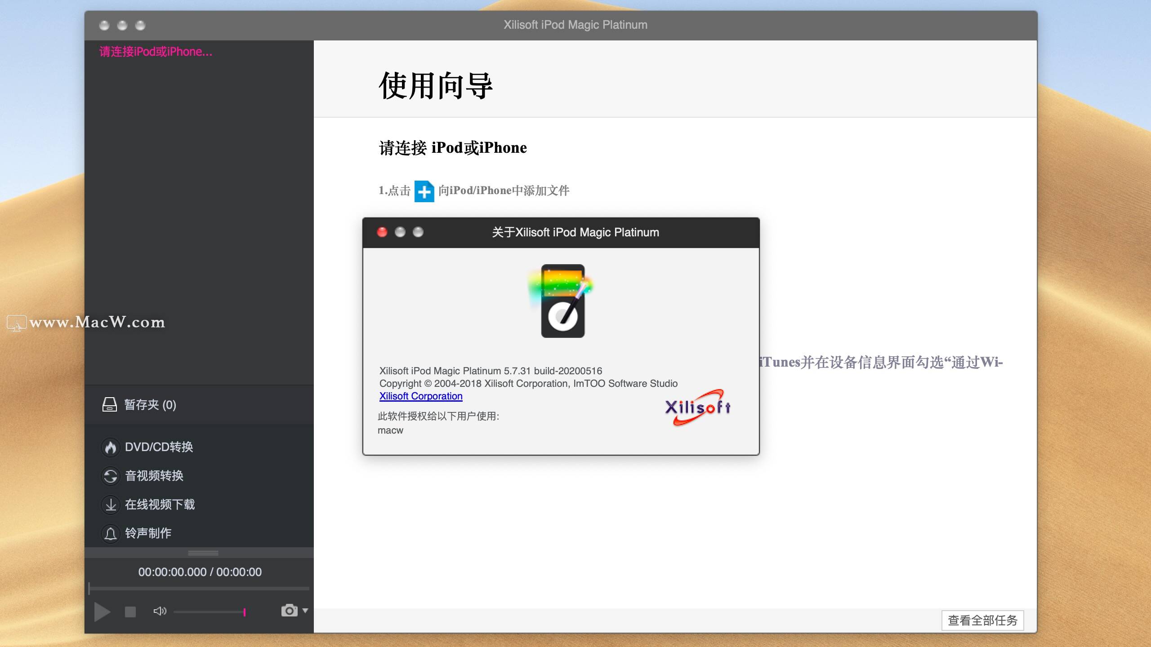1151x647 pixels.
Task: Mute audio with speaker icon
Action: tap(160, 611)
